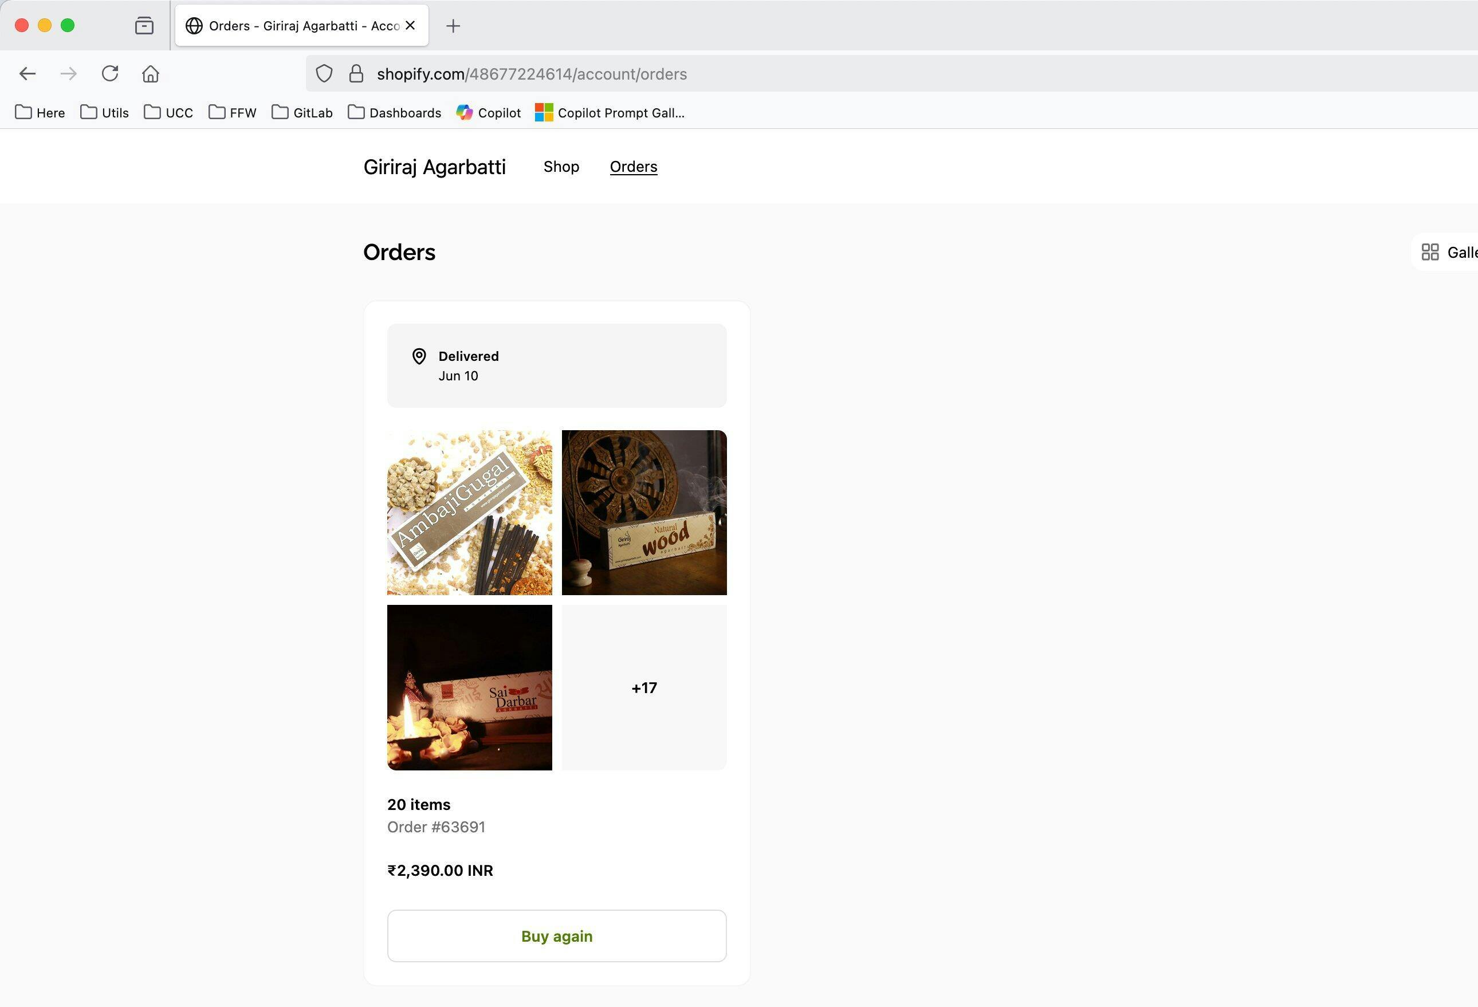This screenshot has height=1007, width=1478.
Task: Click the browser back arrow
Action: (27, 74)
